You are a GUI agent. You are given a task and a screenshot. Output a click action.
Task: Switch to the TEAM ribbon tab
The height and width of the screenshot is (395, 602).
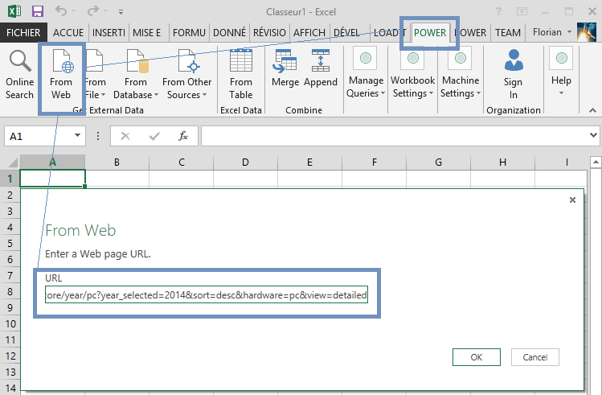(508, 33)
